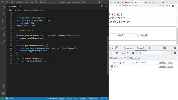Open Chrome three-dot menu
The image size is (178, 100).
tap(176, 6)
